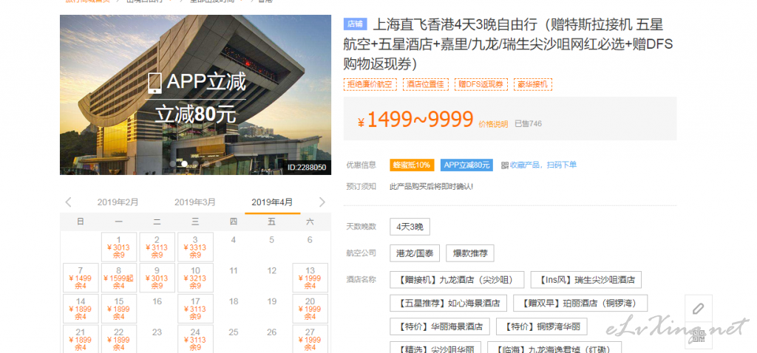The height and width of the screenshot is (353, 757).
Task: Pick April 3 priced ¥3313
Action: [195, 247]
